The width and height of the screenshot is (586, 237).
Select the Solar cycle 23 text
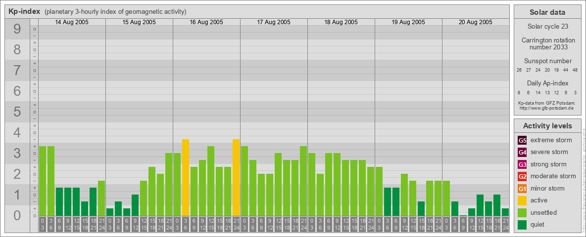547,27
